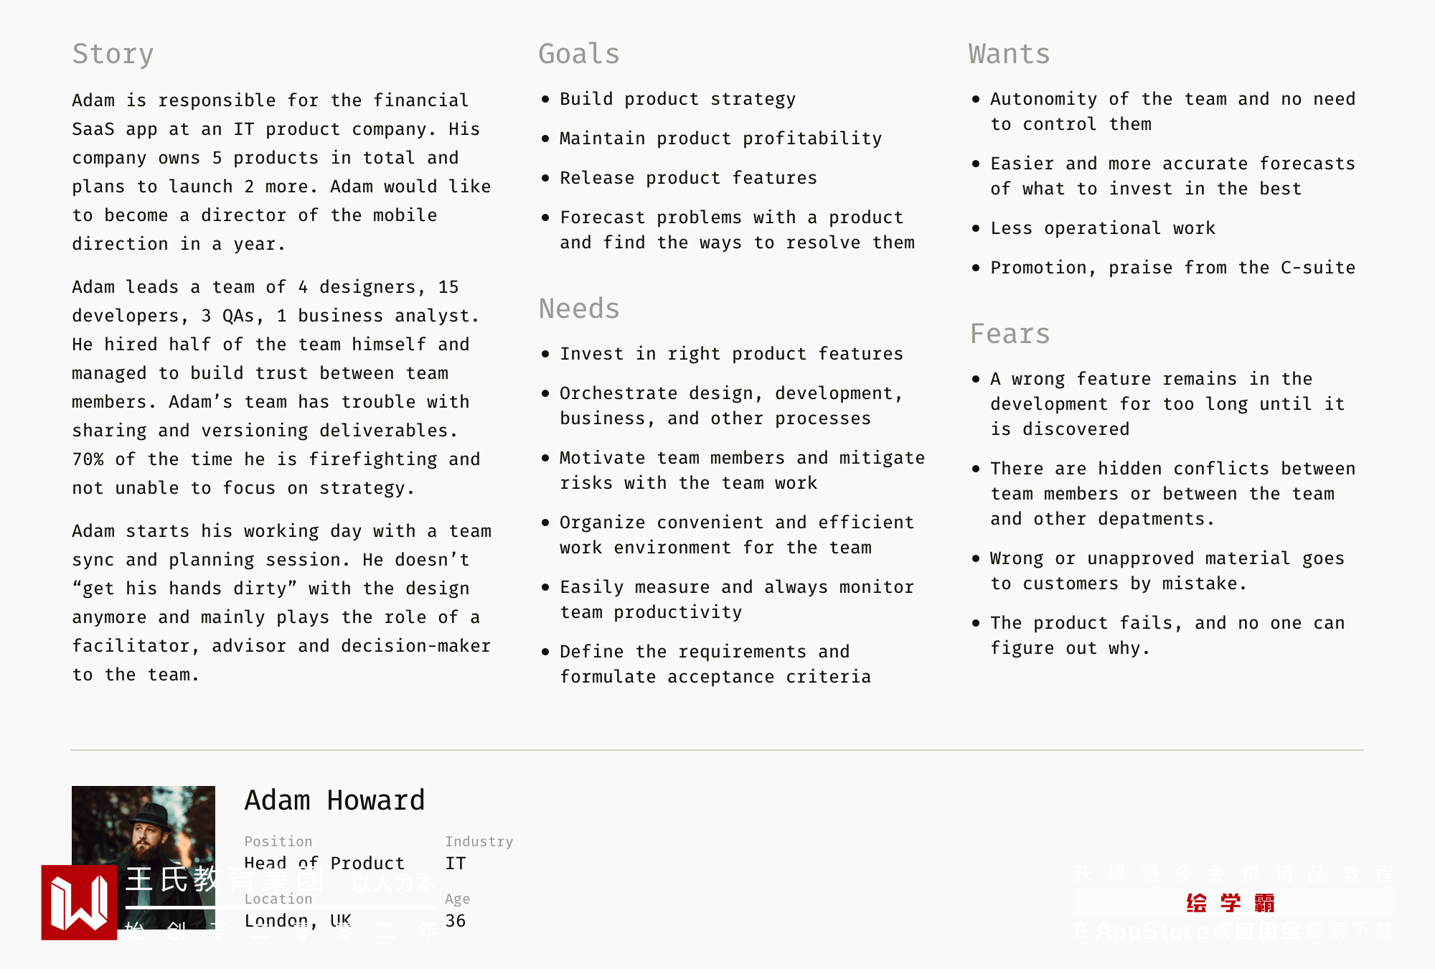1435x969 pixels.
Task: Select the Story section heading
Action: (x=113, y=55)
